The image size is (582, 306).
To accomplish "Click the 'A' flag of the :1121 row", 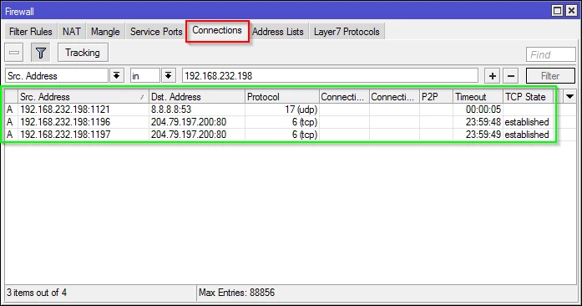I will (x=10, y=110).
